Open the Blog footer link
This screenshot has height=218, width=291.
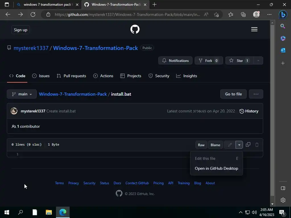(198, 183)
